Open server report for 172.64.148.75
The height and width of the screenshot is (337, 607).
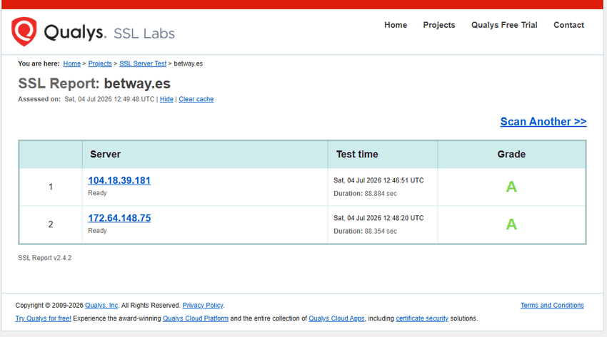point(119,218)
